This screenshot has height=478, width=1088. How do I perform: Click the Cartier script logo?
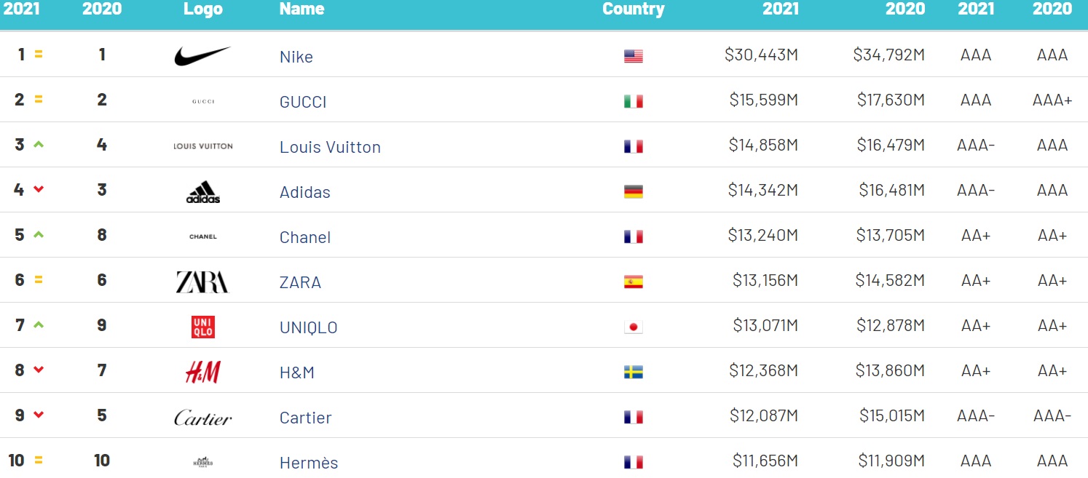point(203,418)
